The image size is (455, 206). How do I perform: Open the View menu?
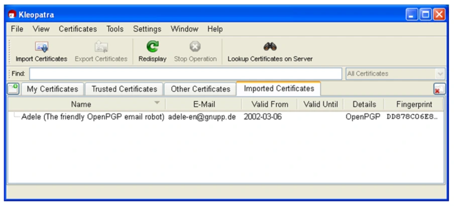click(x=41, y=29)
